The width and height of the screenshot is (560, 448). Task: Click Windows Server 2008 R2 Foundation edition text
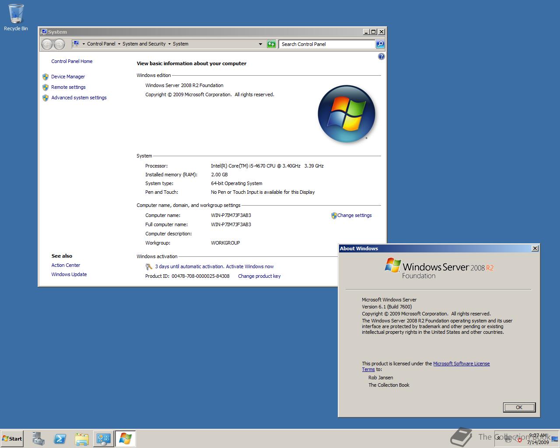pyautogui.click(x=184, y=85)
